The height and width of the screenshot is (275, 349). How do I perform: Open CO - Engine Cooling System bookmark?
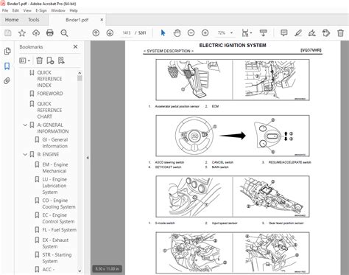click(x=59, y=203)
